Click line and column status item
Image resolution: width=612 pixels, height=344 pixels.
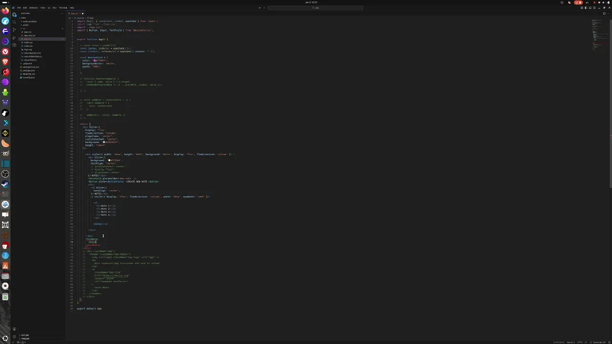[558, 342]
